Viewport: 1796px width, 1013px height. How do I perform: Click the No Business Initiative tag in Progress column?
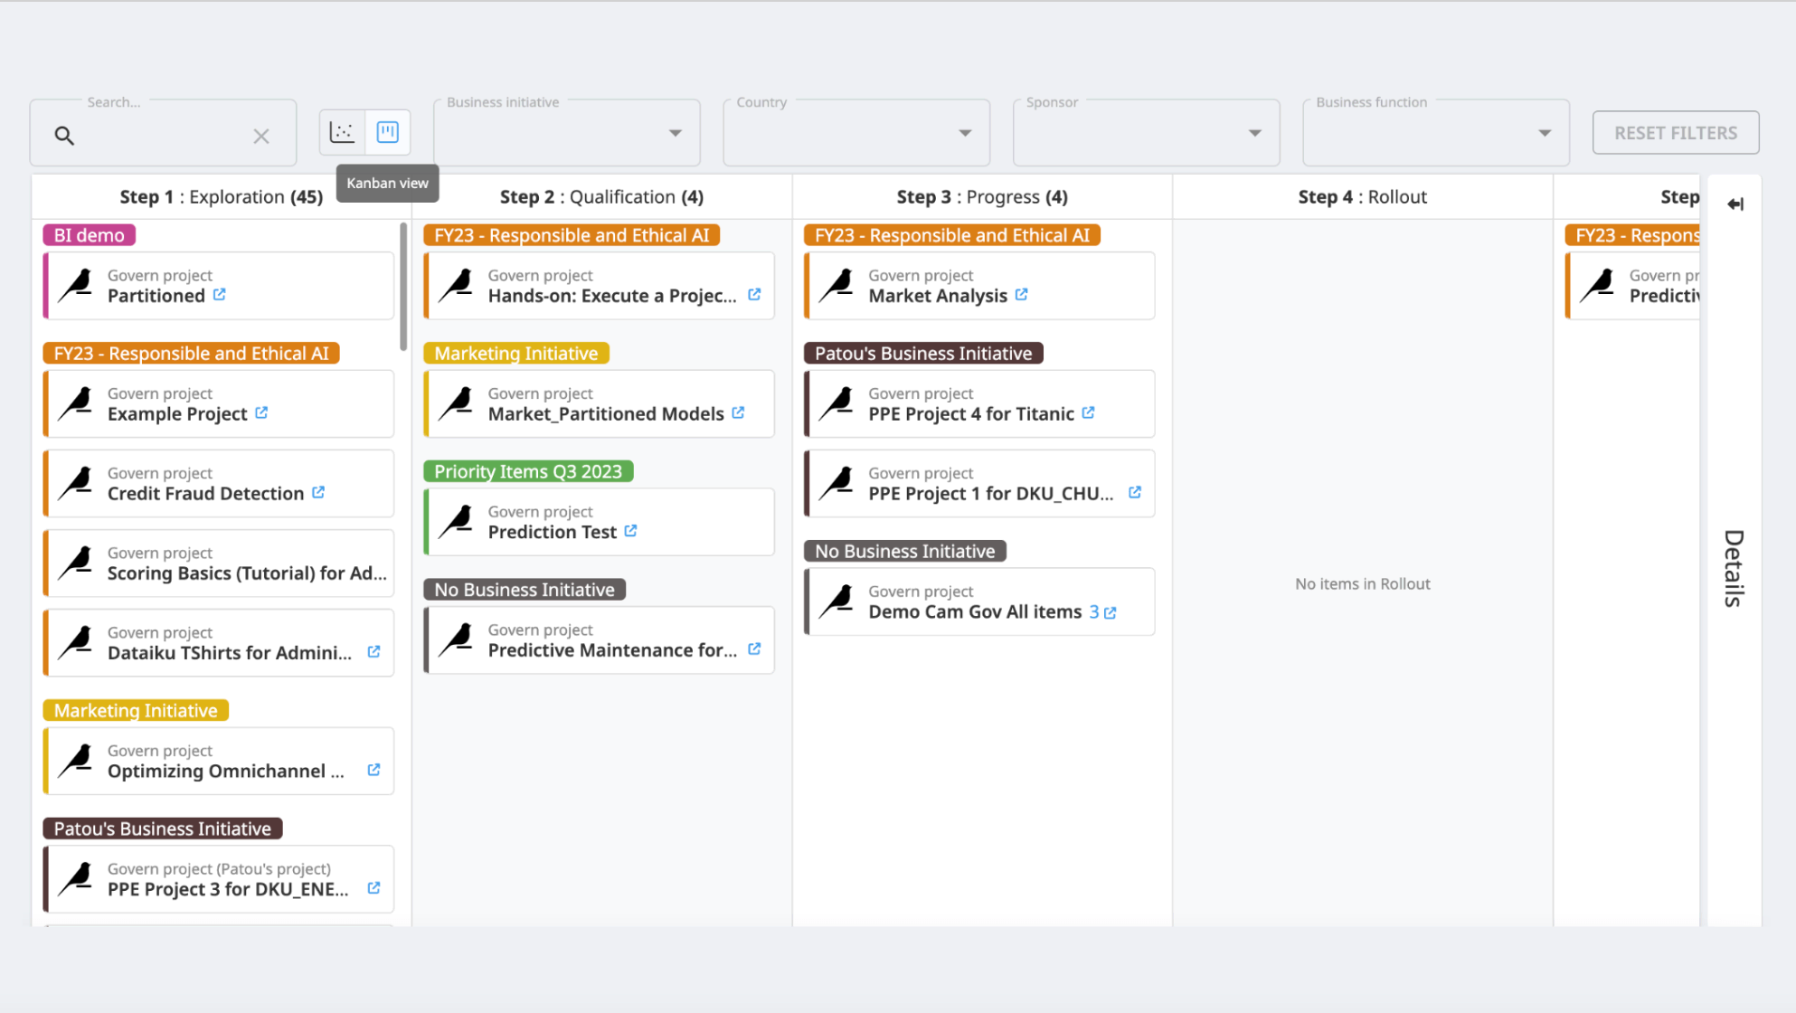(x=905, y=551)
